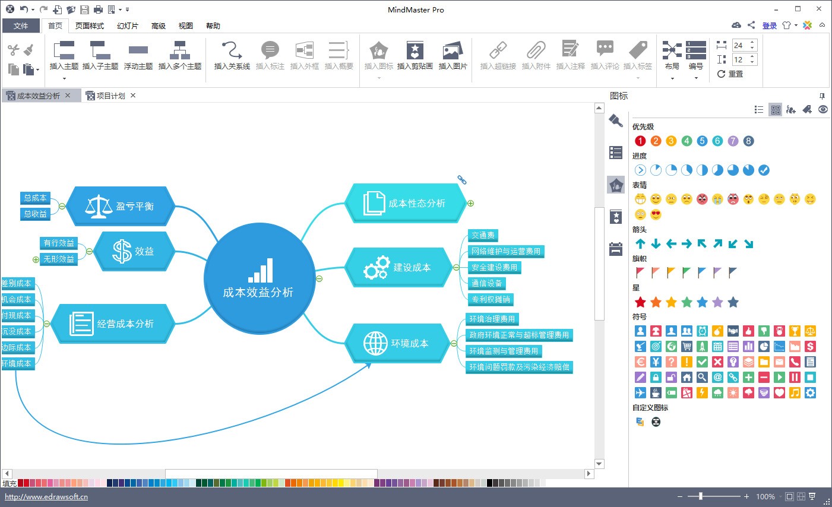Viewport: 832px width, 507px height.
Task: Add the completed checkmark progress icon
Action: 764,170
